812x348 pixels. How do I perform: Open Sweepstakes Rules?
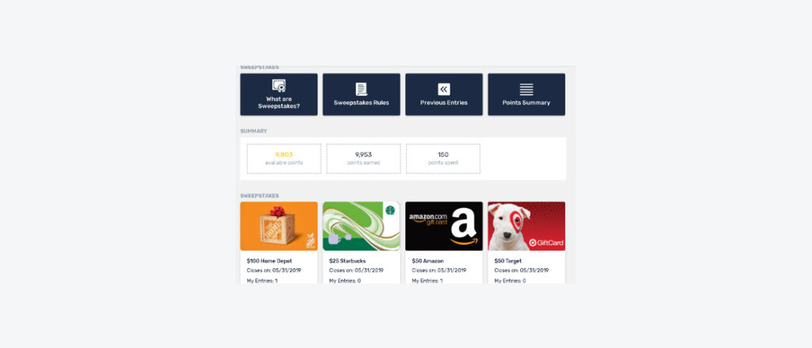coord(362,94)
